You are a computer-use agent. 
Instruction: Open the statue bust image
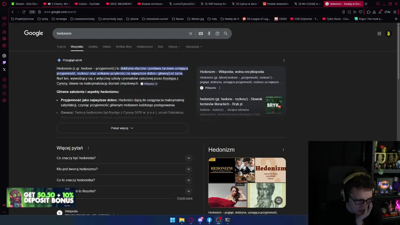click(267, 195)
